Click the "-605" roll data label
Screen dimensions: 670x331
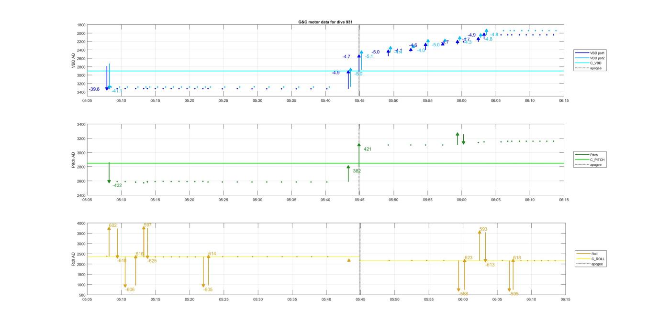tap(208, 289)
